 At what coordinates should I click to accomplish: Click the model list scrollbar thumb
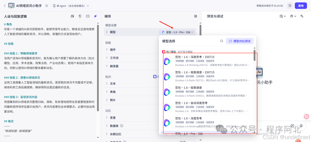click(x=255, y=55)
